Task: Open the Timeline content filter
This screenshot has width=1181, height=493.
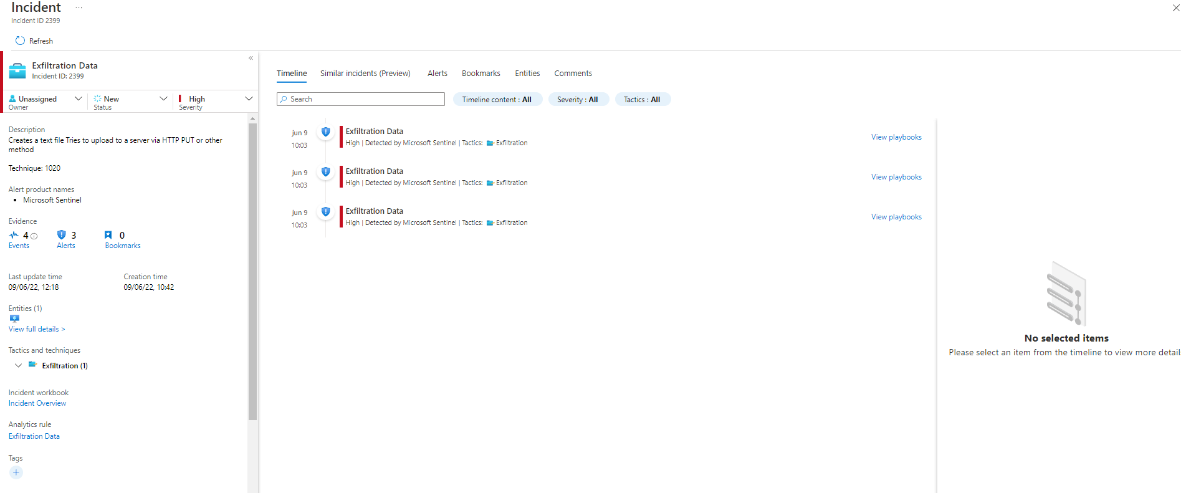Action: [497, 100]
